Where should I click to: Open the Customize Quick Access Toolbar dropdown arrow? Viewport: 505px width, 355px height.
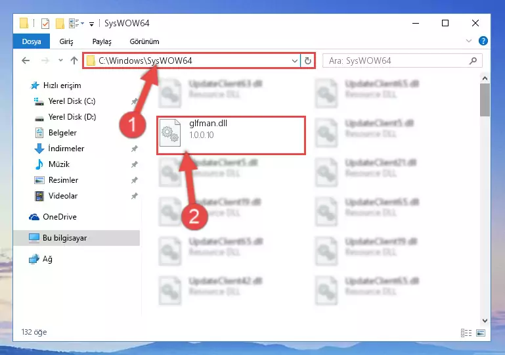pos(91,24)
